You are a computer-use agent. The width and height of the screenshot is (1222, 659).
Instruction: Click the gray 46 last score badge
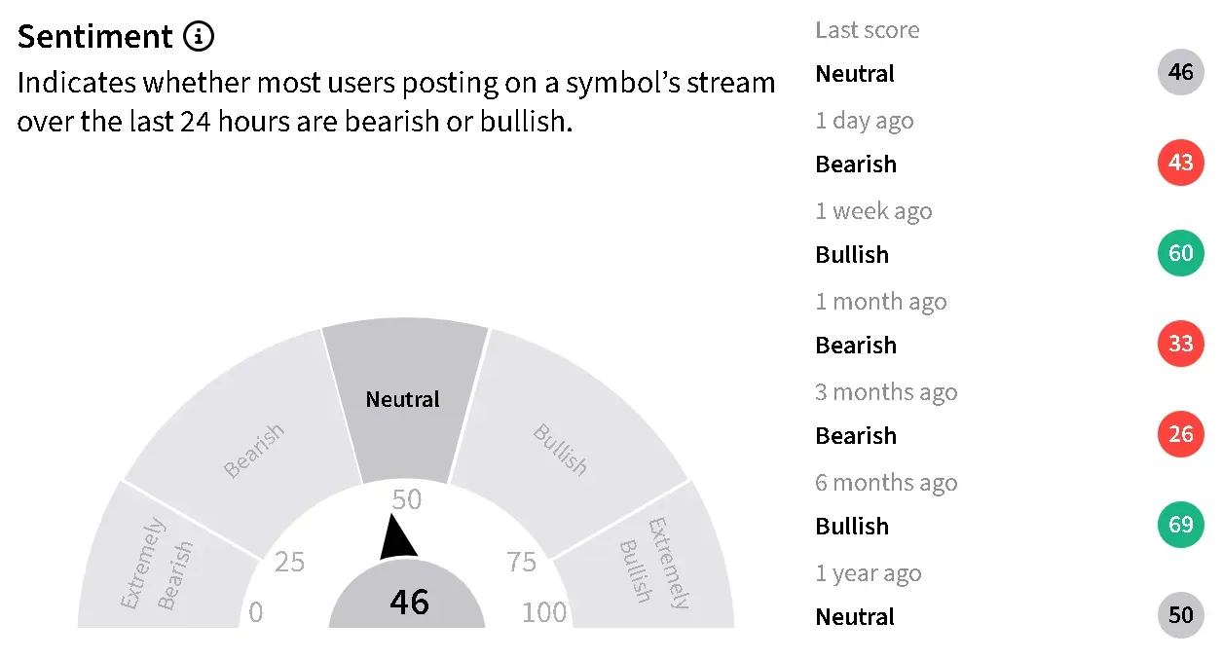1180,73
